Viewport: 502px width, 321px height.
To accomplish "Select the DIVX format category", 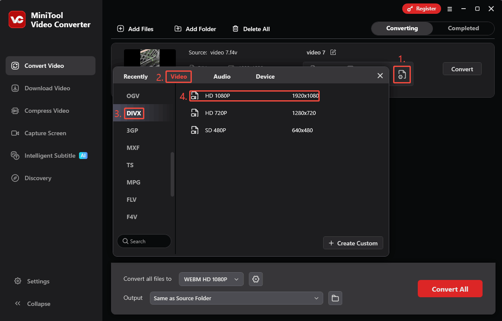I will coord(134,113).
